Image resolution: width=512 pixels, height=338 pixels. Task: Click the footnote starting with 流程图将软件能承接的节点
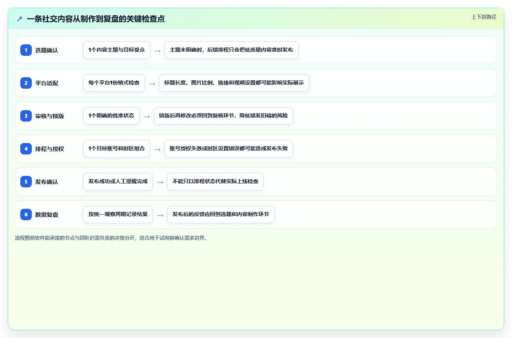112,238
